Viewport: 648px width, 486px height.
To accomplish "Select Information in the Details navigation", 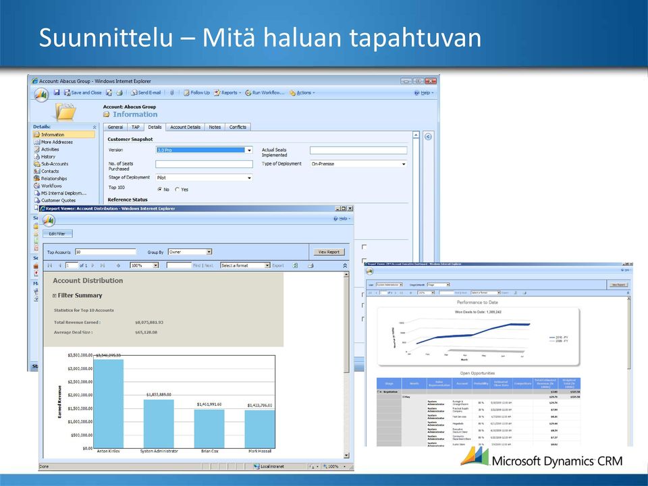I will 64,134.
